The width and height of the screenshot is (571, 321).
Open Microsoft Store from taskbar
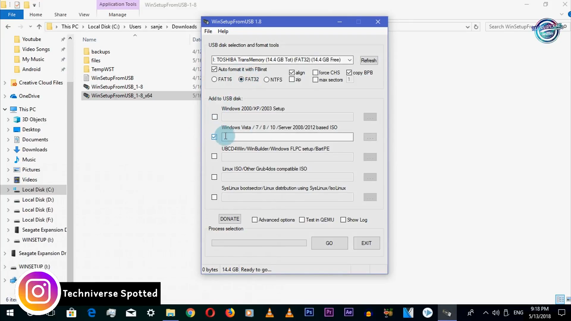[x=71, y=313]
